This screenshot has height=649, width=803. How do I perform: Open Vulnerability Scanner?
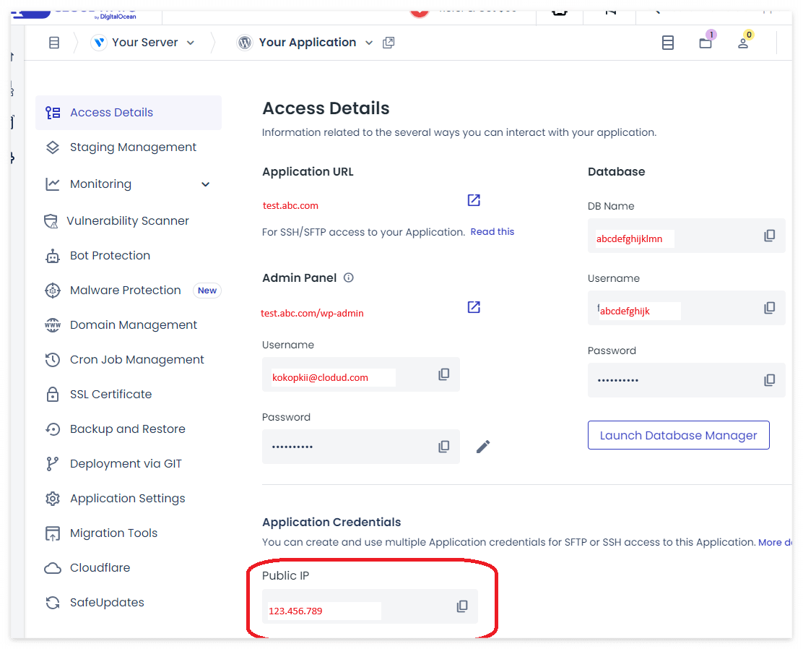[128, 220]
